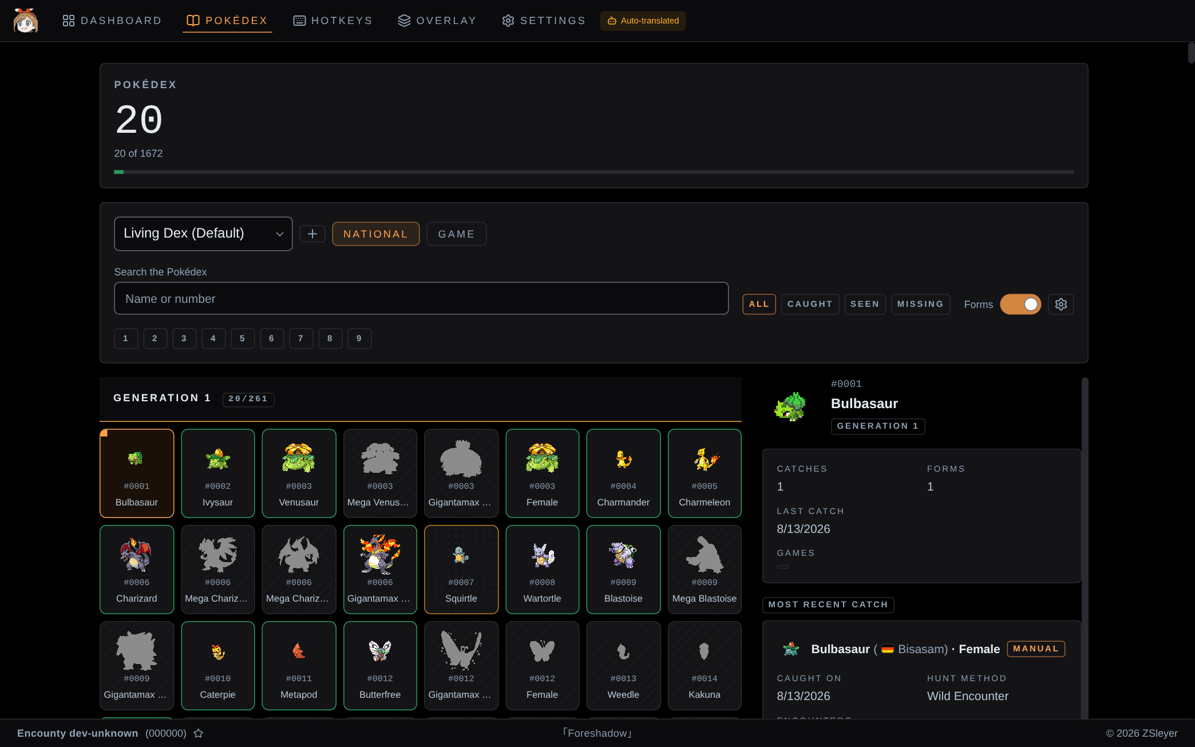
Task: Click the Wild Encounter hunt method text
Action: click(968, 696)
